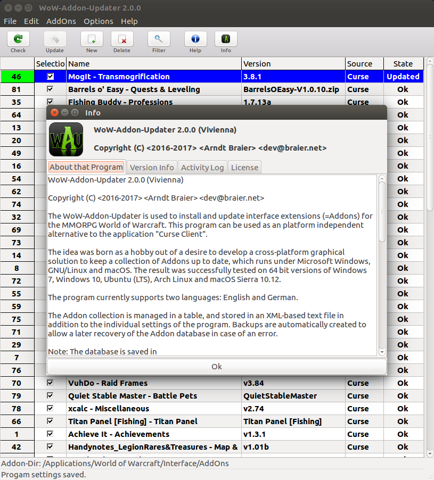
Task: Select Achieve It - Achievements name cell
Action: point(154,434)
